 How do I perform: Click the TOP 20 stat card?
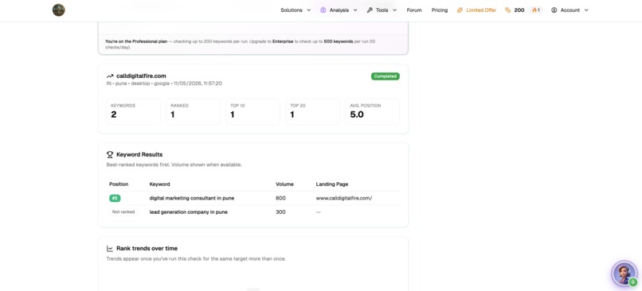tap(312, 111)
